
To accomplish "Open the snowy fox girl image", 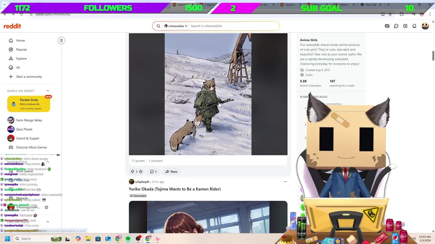I will 208,94.
